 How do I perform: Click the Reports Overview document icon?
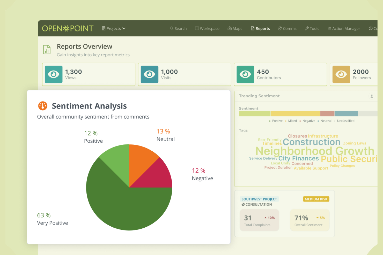click(47, 50)
